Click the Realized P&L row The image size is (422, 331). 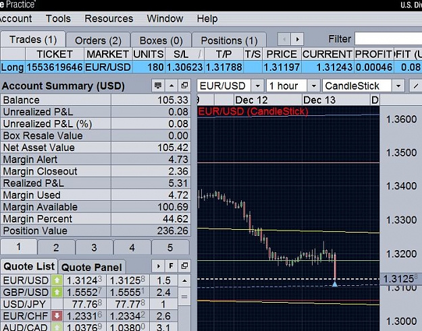tap(96, 183)
